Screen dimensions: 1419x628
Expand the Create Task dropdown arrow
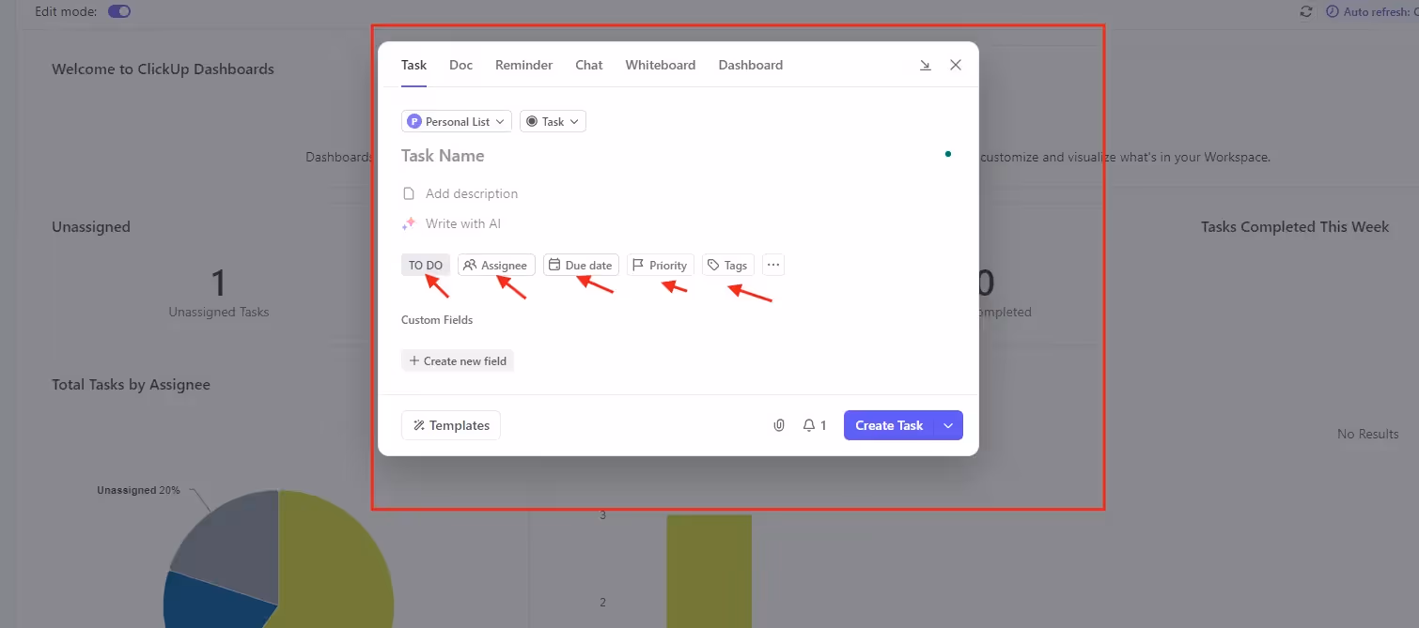[x=949, y=425]
